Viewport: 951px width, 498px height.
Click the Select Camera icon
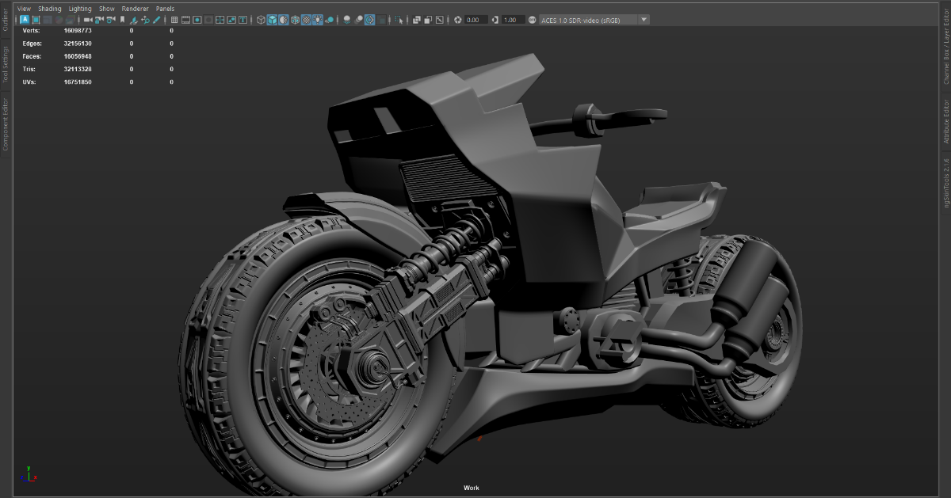[x=88, y=20]
